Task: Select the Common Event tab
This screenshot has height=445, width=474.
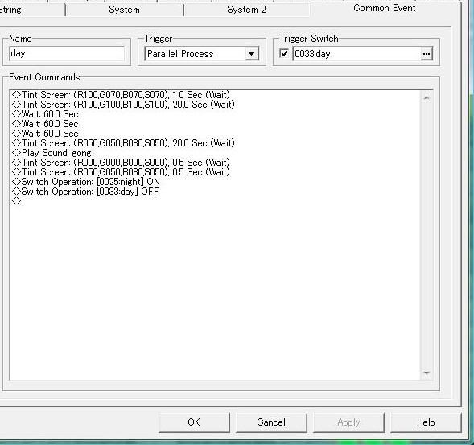Action: coord(384,9)
